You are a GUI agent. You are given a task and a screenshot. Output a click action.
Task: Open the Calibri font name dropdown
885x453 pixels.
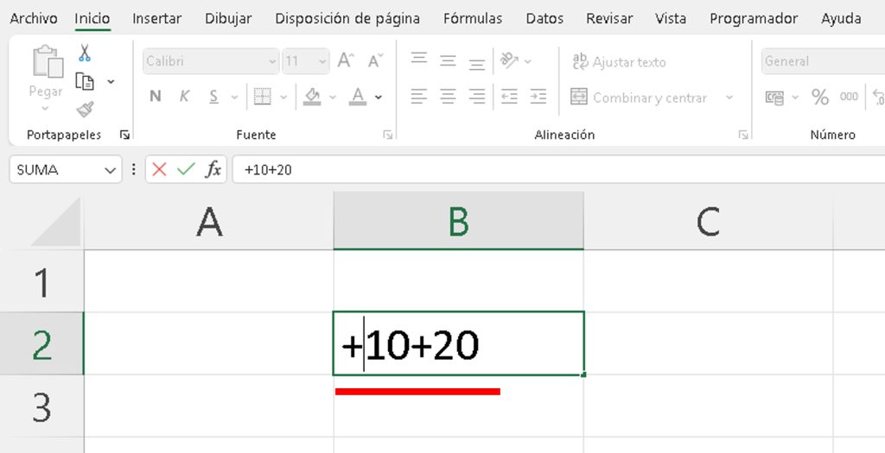point(272,61)
